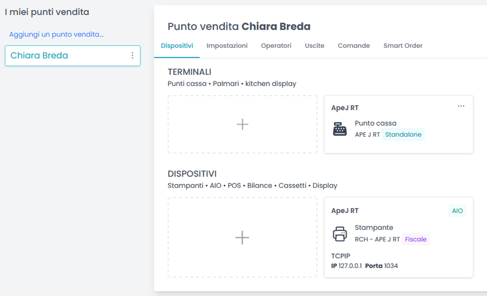This screenshot has width=487, height=296.
Task: Open the Operatori tab
Action: pos(276,46)
